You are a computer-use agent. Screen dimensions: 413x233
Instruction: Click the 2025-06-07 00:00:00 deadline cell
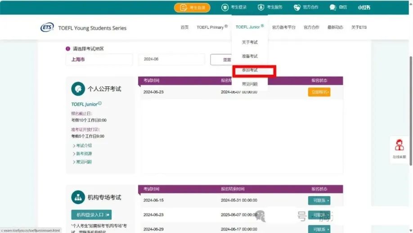click(x=239, y=215)
